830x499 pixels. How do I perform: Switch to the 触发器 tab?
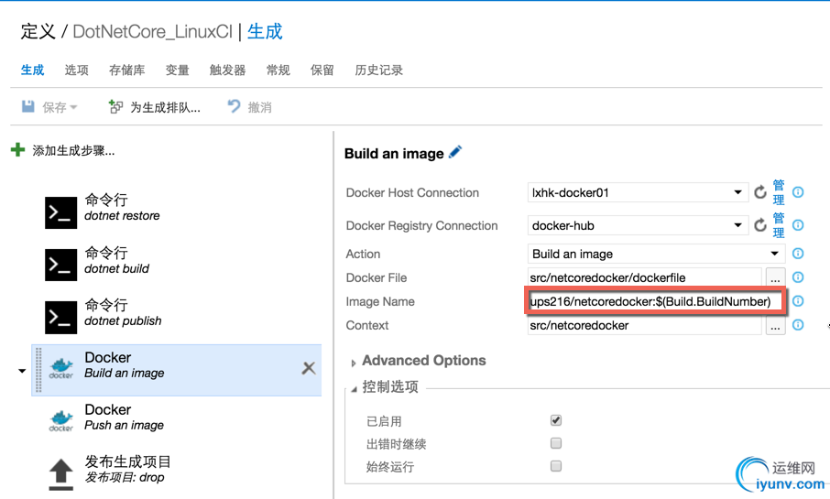(x=227, y=71)
